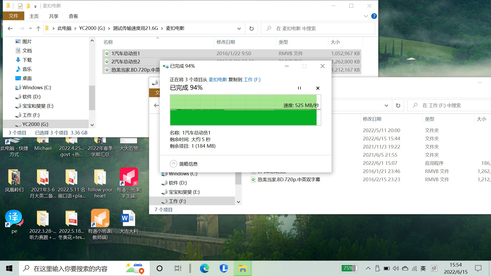Click 文件 menu in File Explorer
The image size is (491, 276).
click(14, 16)
